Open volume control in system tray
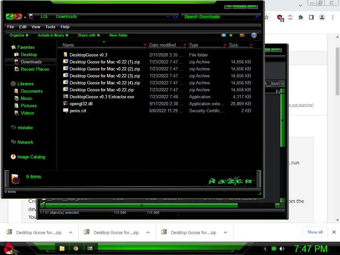Viewport: 340px width, 255px height. tap(282, 249)
